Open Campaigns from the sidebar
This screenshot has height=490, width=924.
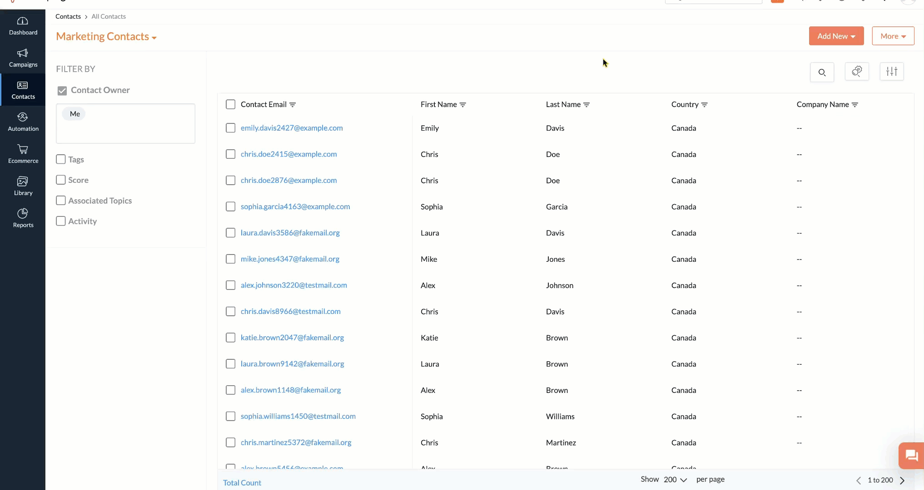(23, 58)
